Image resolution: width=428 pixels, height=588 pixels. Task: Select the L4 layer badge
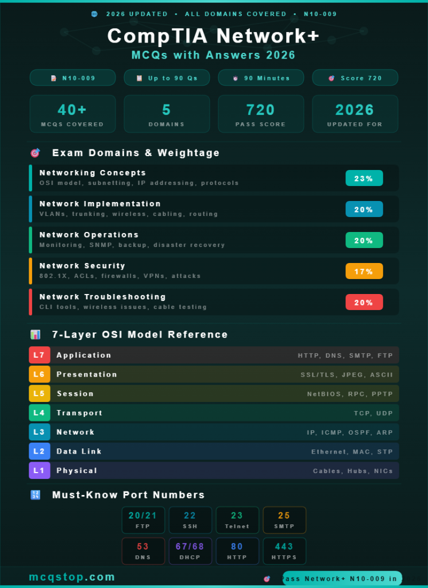pos(40,413)
